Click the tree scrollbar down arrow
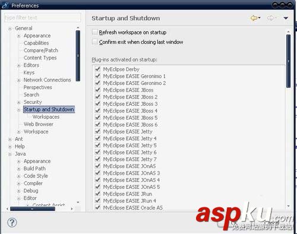 point(78,203)
